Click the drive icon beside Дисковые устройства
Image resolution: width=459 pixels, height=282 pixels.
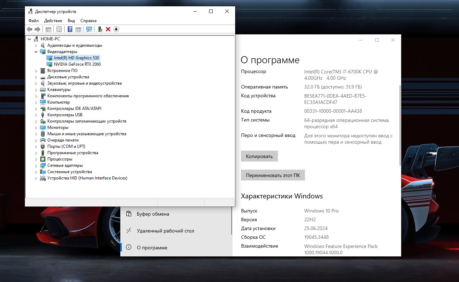click(x=43, y=77)
